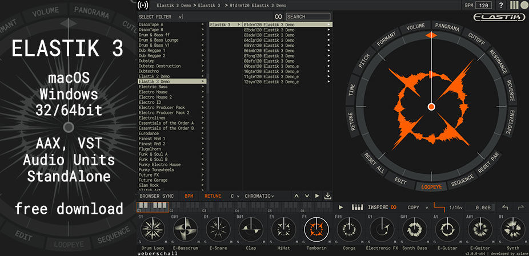Open the key dropdown showing C
Image resolution: width=529 pixels, height=256 pixels.
click(x=235, y=196)
